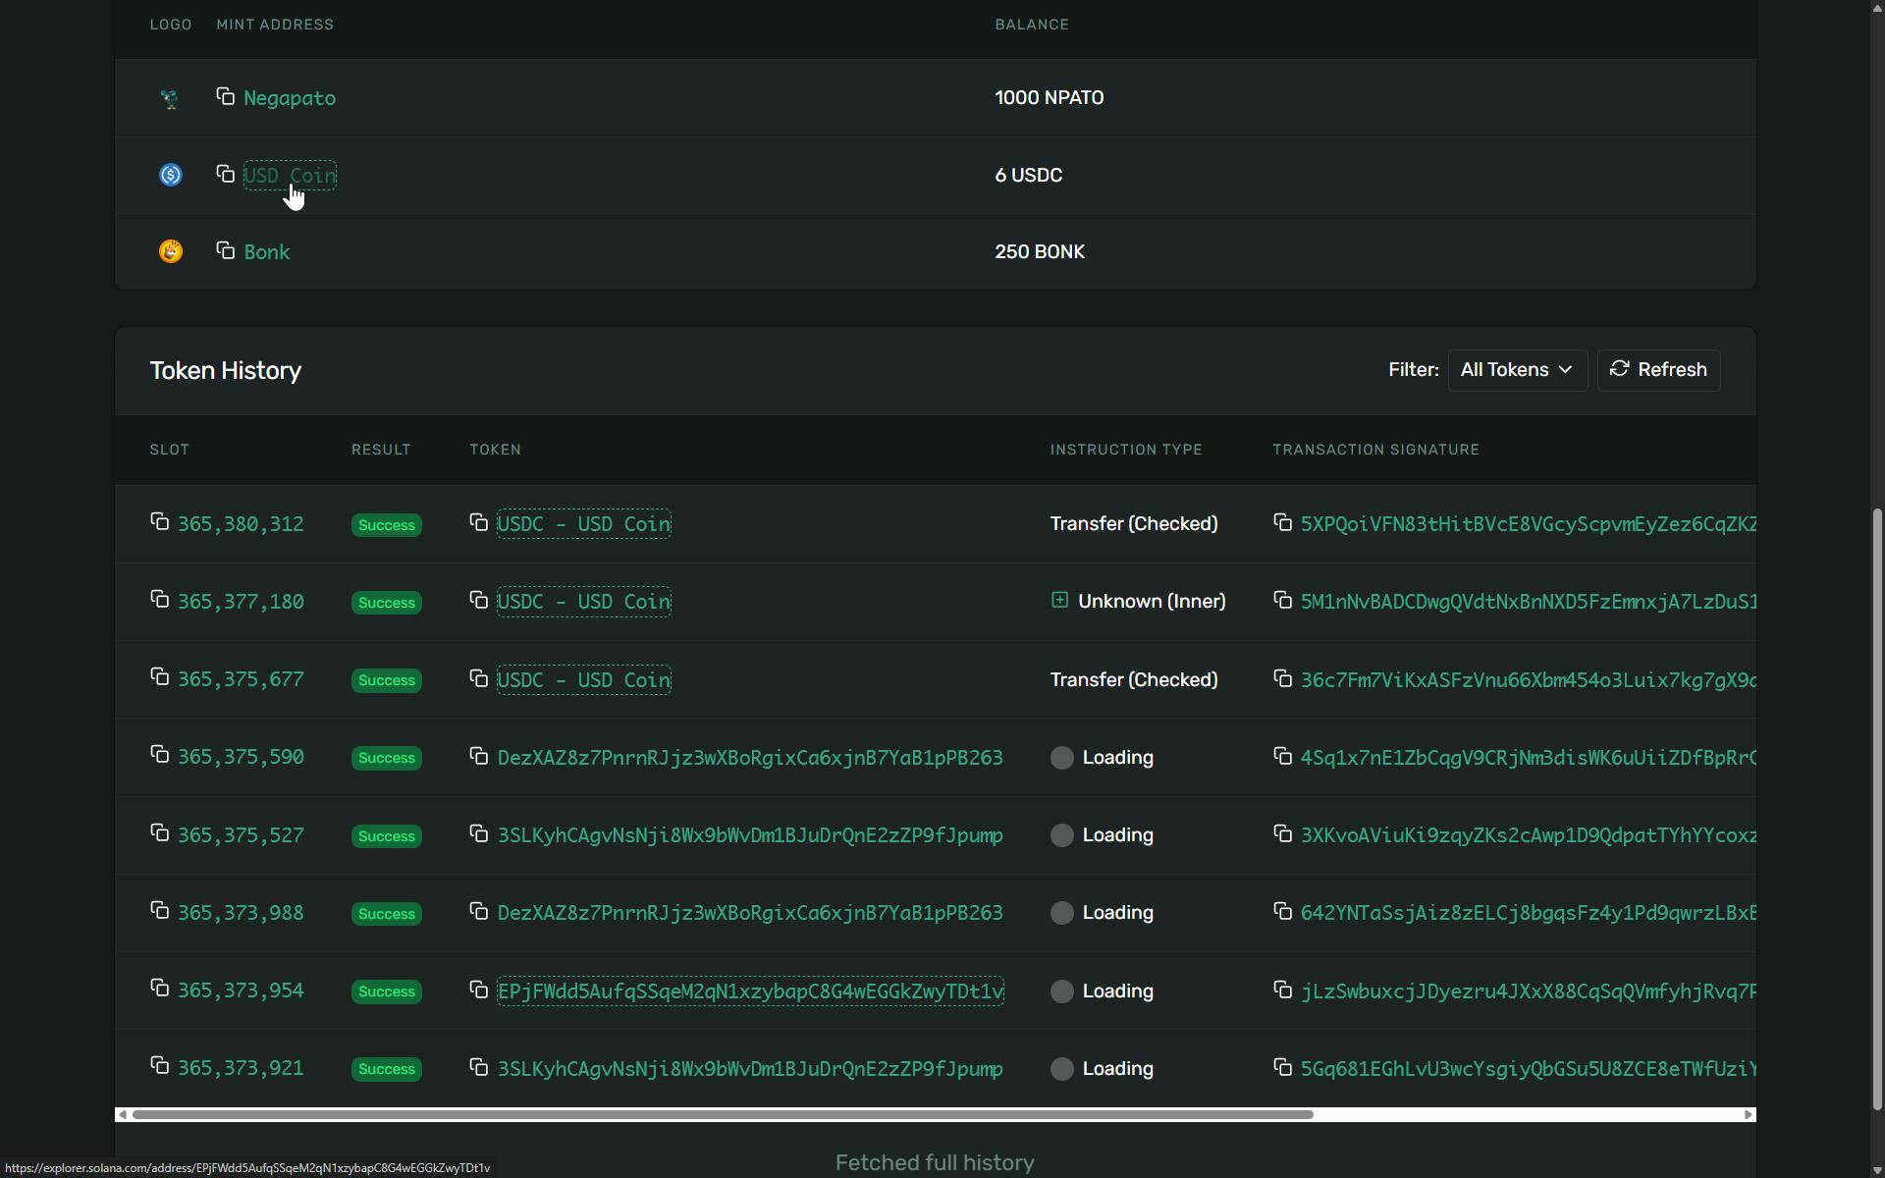Copy DezXAZ8z token address in slot 365,375,590 row
The width and height of the screenshot is (1885, 1178).
pyautogui.click(x=478, y=756)
